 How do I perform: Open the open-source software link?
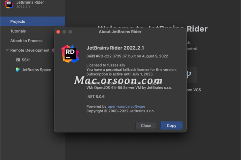127,107
